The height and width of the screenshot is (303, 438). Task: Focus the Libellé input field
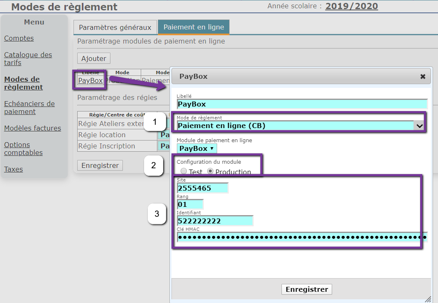tap(302, 104)
